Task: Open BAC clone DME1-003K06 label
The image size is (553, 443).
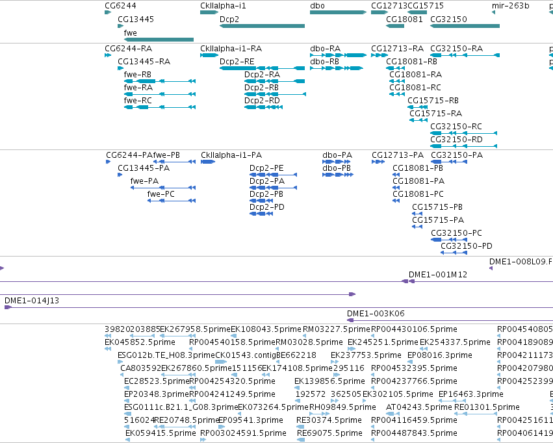Action: [x=376, y=314]
